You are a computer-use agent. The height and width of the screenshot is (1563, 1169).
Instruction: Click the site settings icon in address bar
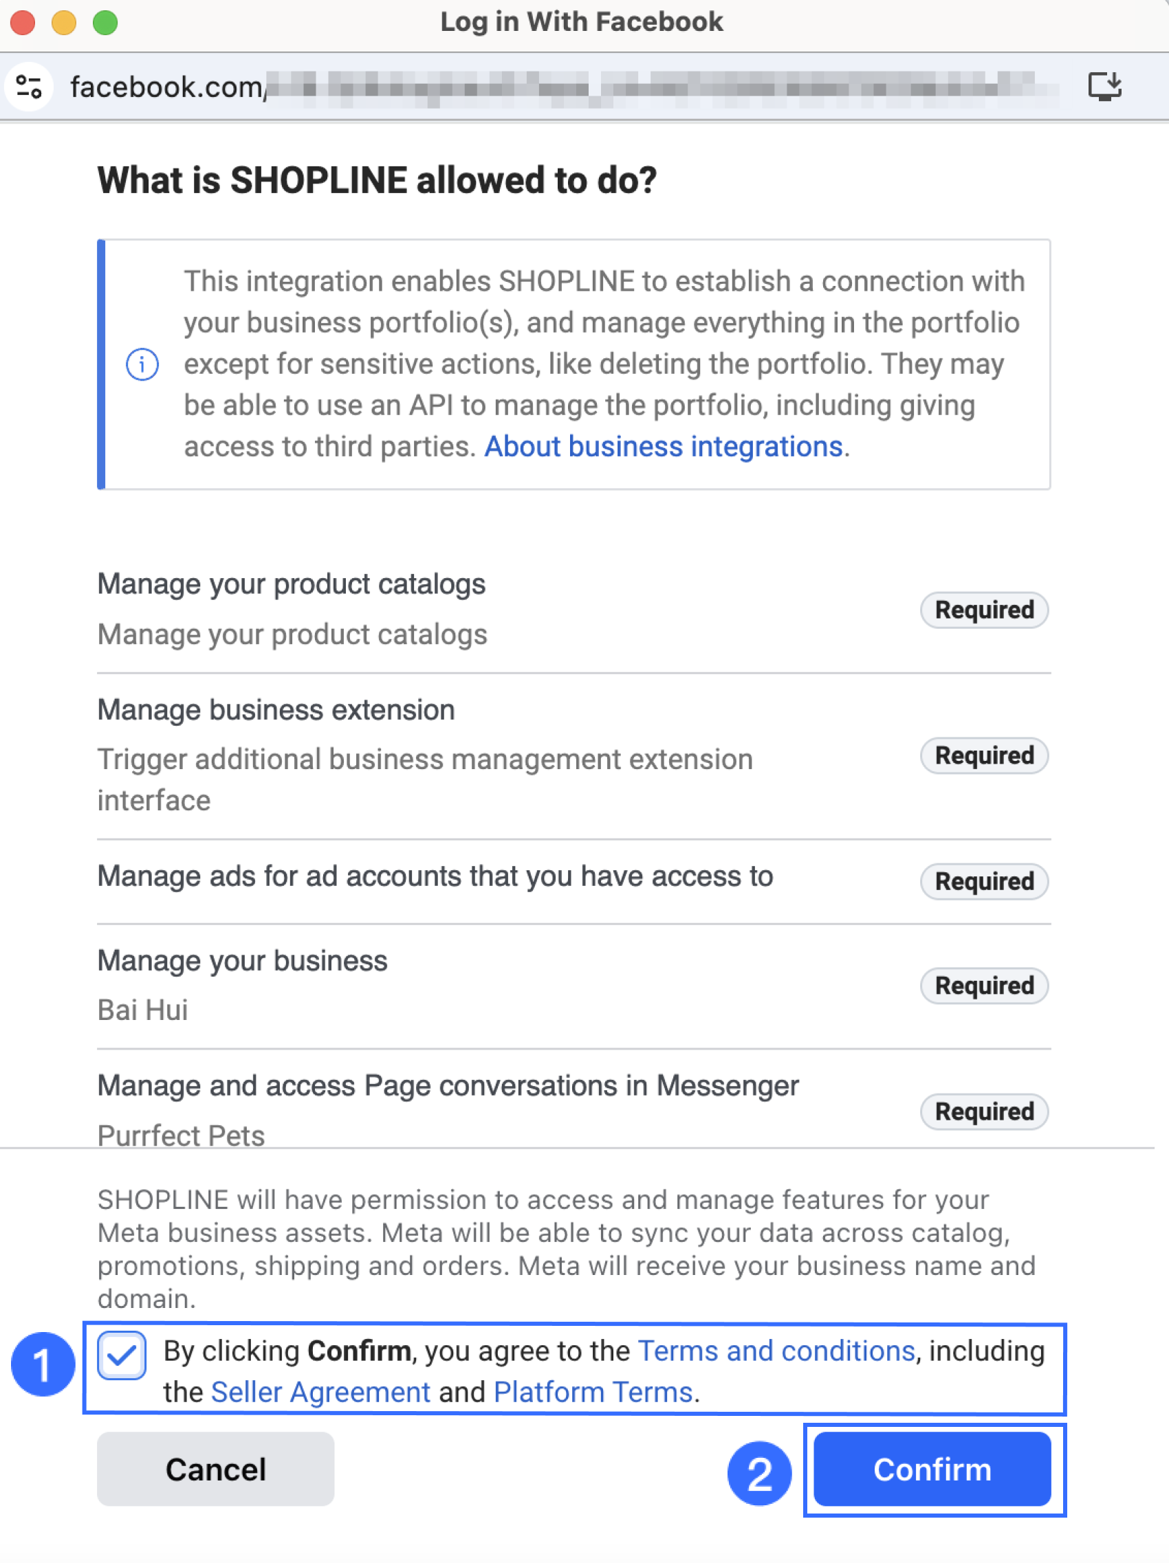click(x=29, y=87)
